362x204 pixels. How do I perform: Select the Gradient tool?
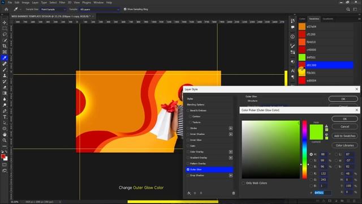click(x=5, y=93)
